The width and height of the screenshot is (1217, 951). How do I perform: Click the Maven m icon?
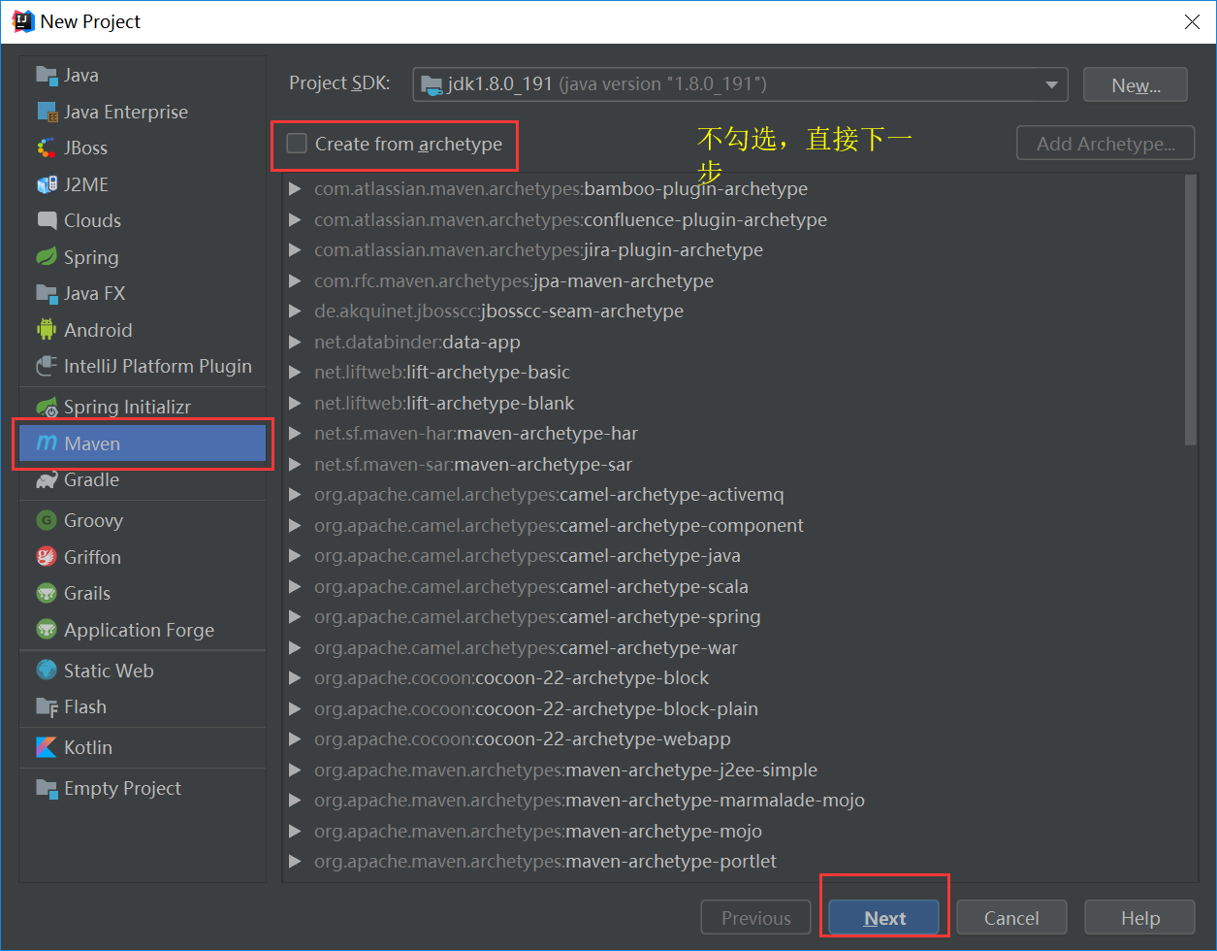(x=47, y=443)
